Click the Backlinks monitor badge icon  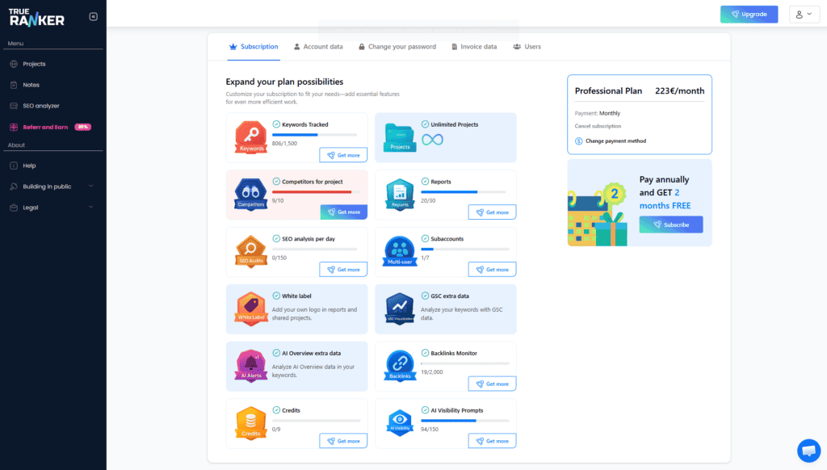click(400, 366)
